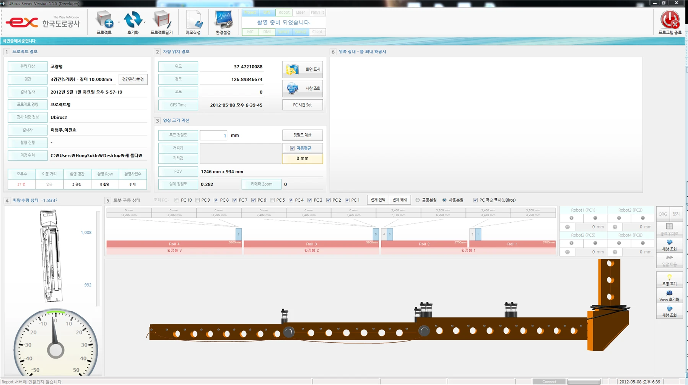Select the Project status tab
The width and height of the screenshot is (688, 385).
point(250,12)
